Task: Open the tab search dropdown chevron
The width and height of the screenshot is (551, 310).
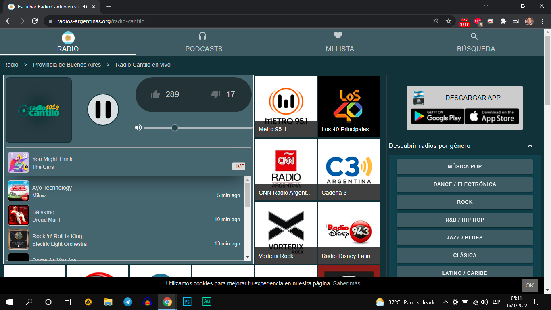Action: pos(486,6)
